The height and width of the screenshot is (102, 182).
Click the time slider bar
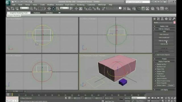pos(15,91)
